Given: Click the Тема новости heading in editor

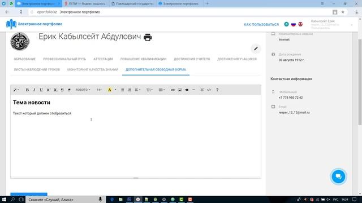Looking at the screenshot, I should (32, 103).
